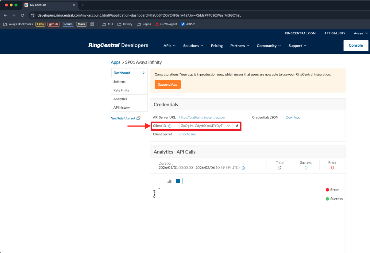
Task: Click the Total API calls count
Action: [280, 168]
